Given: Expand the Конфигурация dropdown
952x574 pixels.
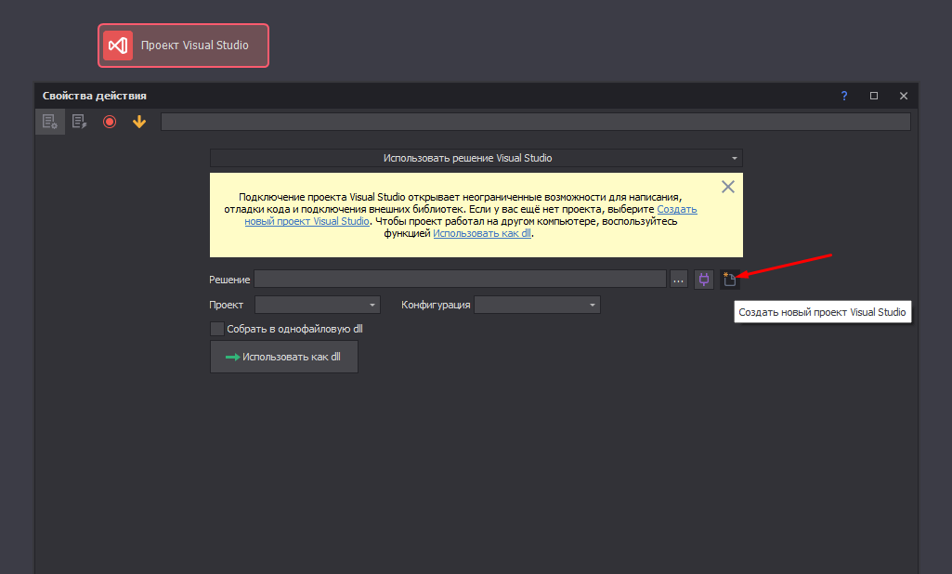Looking at the screenshot, I should pos(538,305).
